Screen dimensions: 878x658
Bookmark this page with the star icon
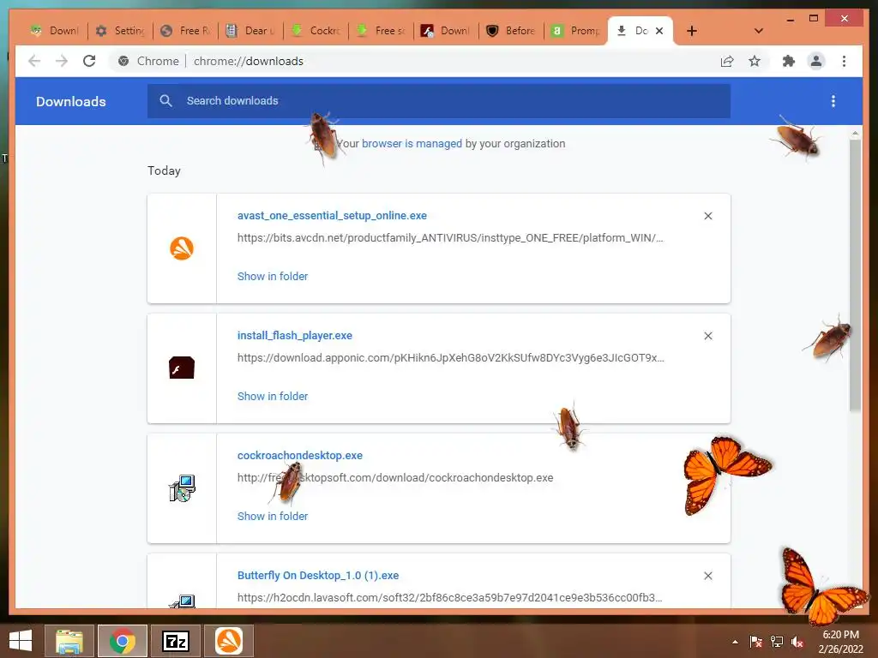[x=755, y=61]
